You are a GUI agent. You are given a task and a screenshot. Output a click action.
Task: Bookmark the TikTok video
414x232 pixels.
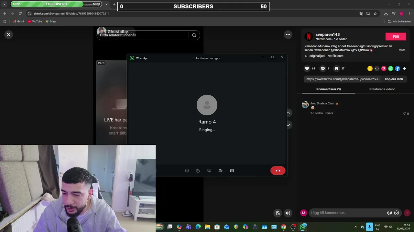[336, 68]
